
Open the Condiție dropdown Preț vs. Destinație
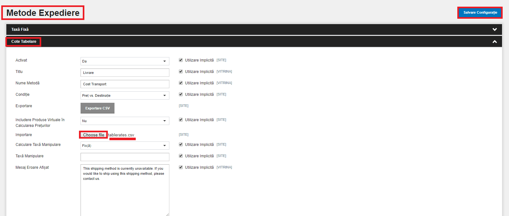(x=125, y=95)
